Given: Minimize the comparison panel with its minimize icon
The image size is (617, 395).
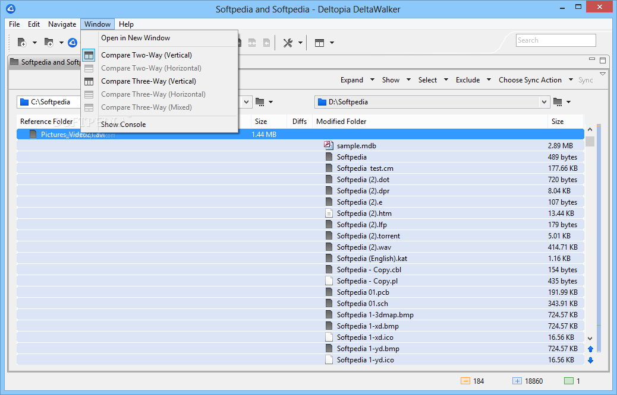Looking at the screenshot, I should click(x=592, y=59).
